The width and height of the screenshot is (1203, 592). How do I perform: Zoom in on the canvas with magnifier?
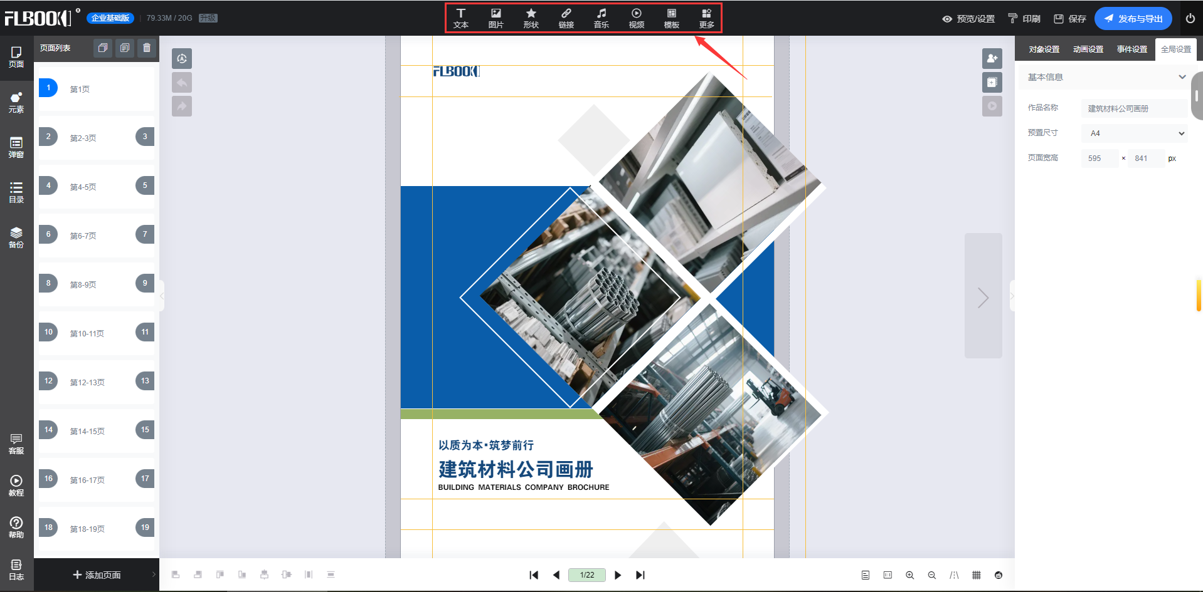(x=909, y=574)
